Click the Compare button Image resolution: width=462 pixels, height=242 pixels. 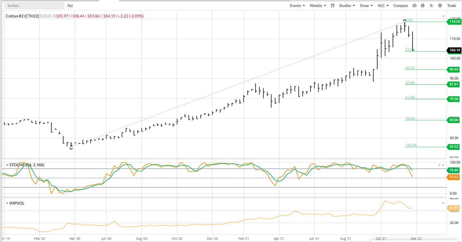(x=401, y=6)
